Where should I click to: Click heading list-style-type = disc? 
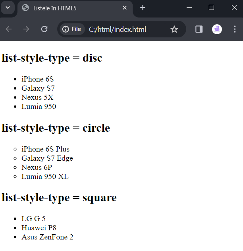pyautogui.click(x=52, y=58)
